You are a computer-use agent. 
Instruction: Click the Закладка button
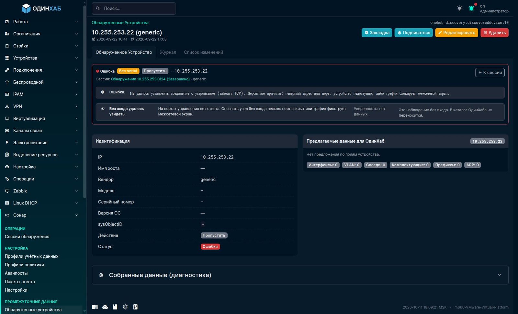point(377,33)
